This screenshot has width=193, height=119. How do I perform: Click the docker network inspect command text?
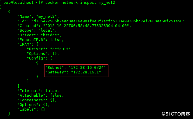click(80, 2)
